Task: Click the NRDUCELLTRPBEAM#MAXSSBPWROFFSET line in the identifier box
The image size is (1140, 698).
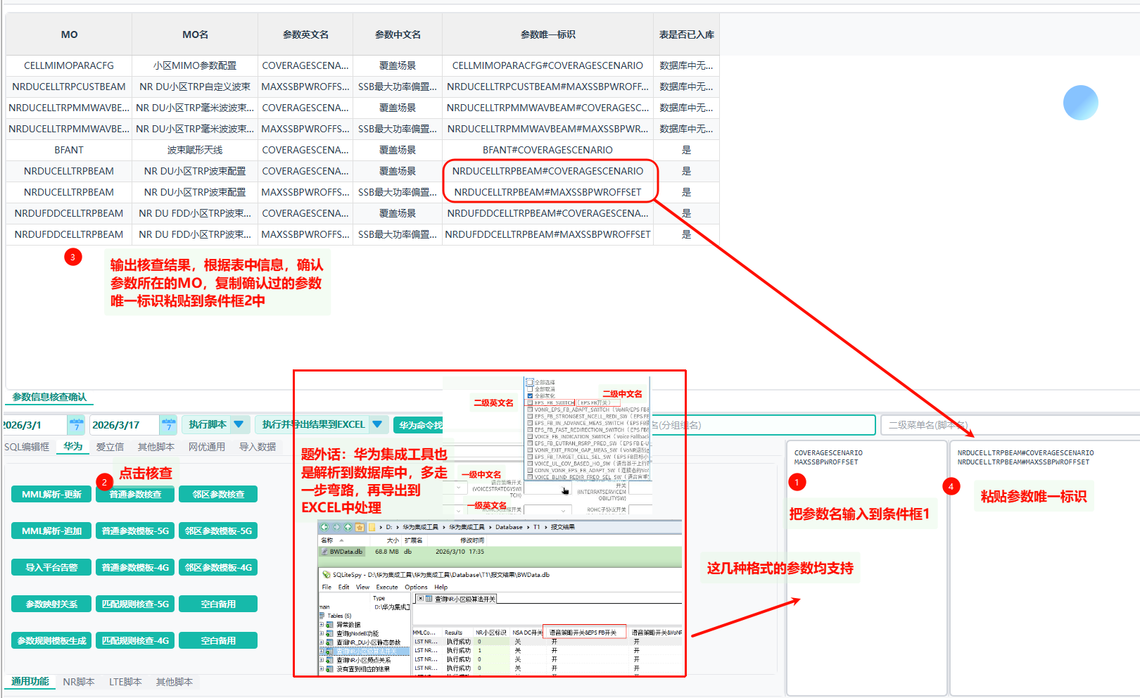Action: click(x=1023, y=462)
